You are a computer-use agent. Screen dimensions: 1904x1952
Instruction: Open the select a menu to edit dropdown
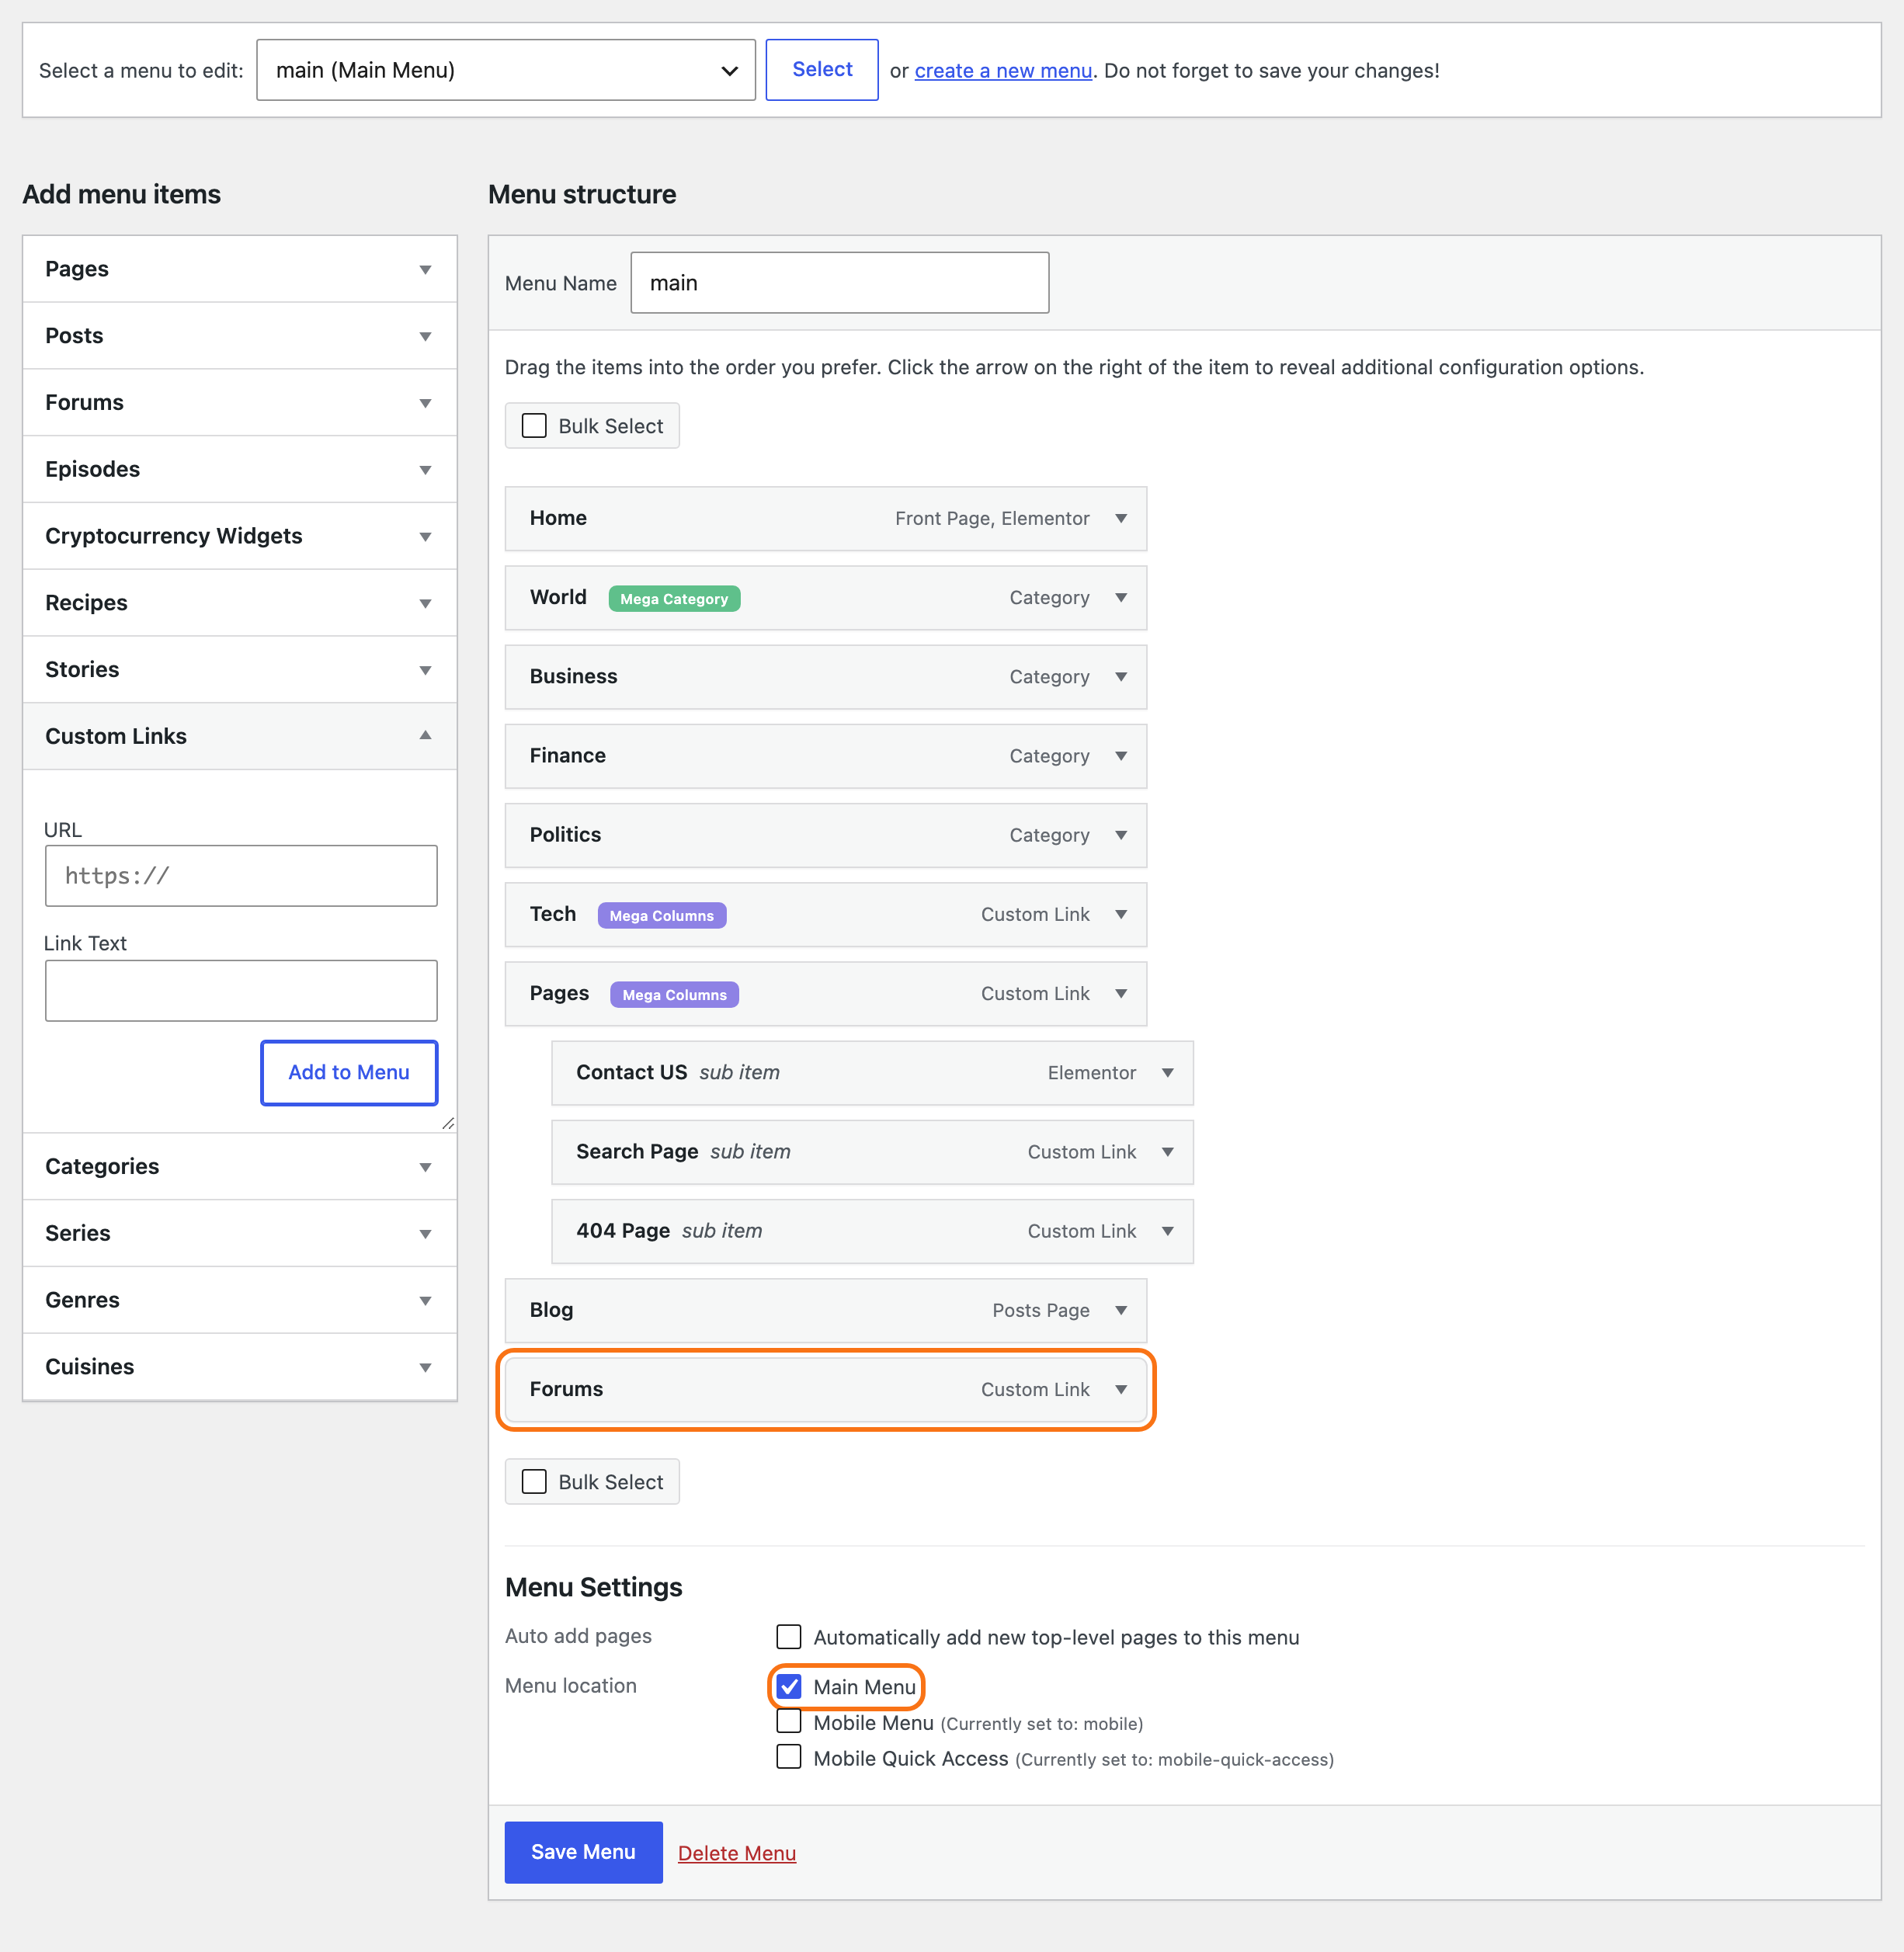[506, 70]
